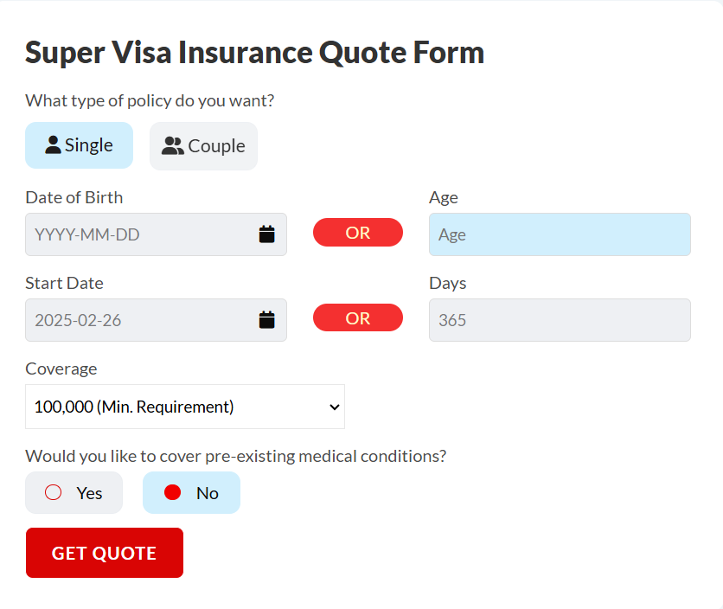Click the OR badge beside Start Date
723x609 pixels.
[x=358, y=317]
